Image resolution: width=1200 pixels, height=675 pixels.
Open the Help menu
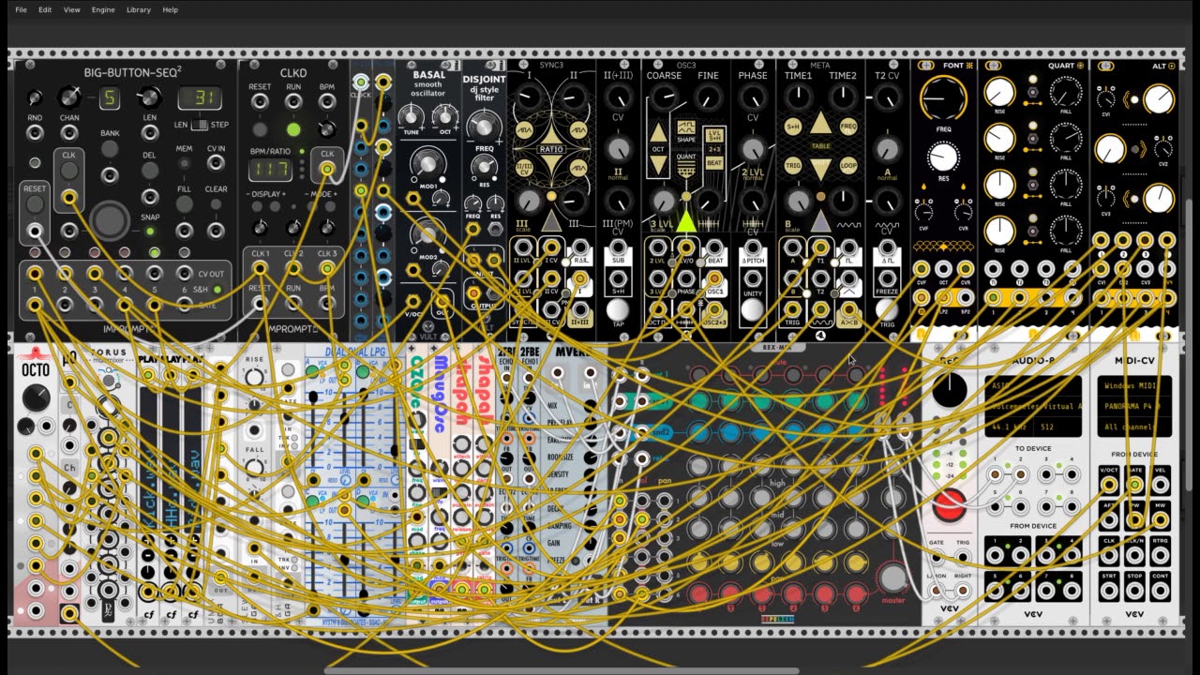(170, 9)
